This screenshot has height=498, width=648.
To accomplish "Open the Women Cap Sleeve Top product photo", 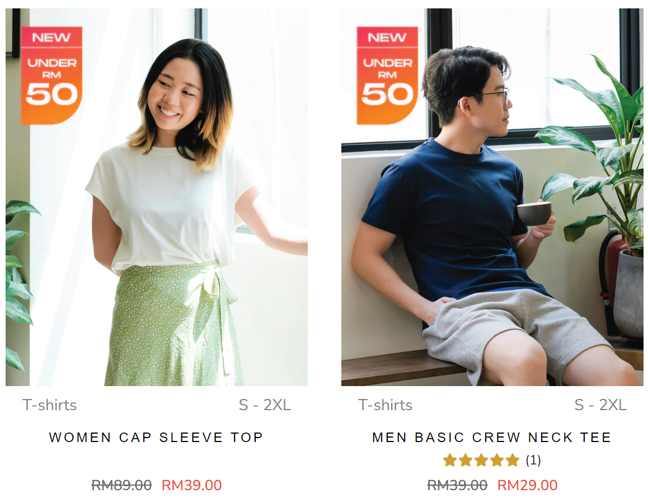I will point(157,197).
